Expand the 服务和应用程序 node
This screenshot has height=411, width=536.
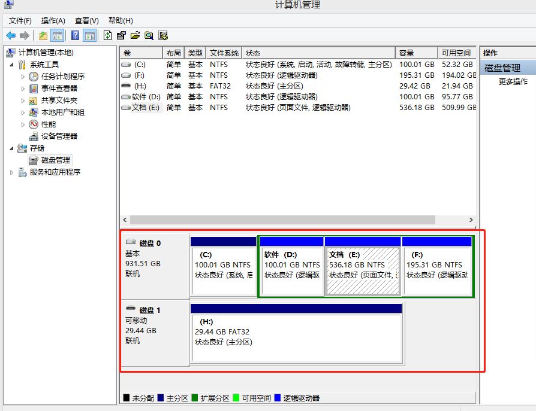click(11, 172)
